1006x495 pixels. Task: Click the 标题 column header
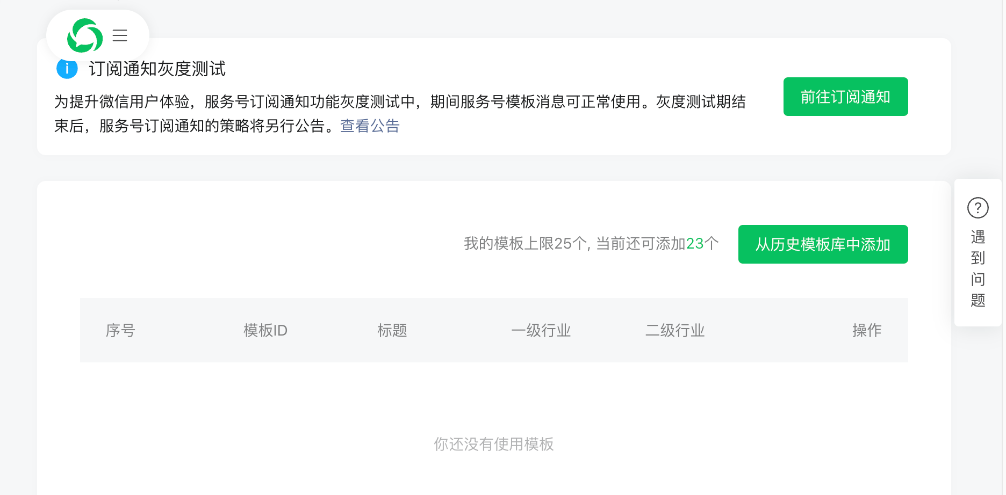pos(392,330)
